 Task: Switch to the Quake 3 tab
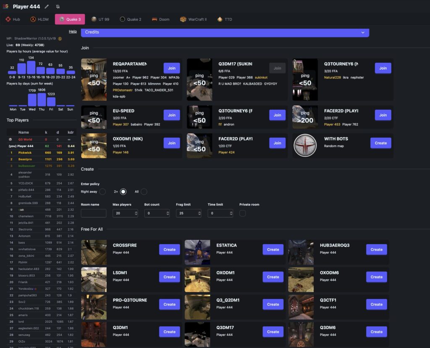70,19
